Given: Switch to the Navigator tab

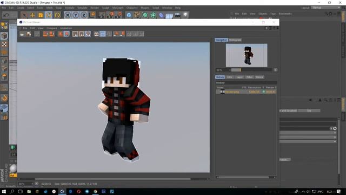Looking at the screenshot, I should coord(221,40).
